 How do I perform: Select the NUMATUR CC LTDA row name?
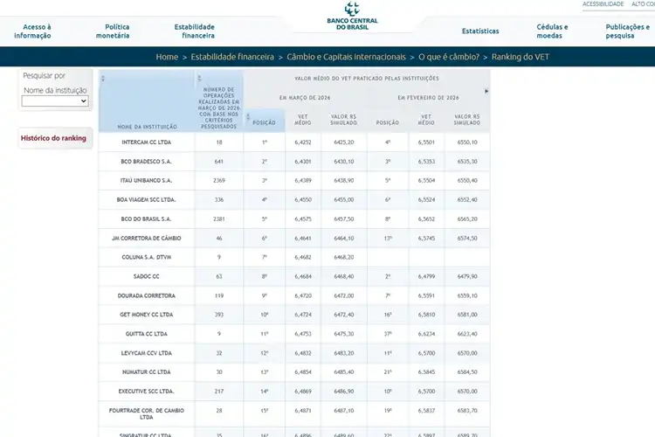[146, 371]
